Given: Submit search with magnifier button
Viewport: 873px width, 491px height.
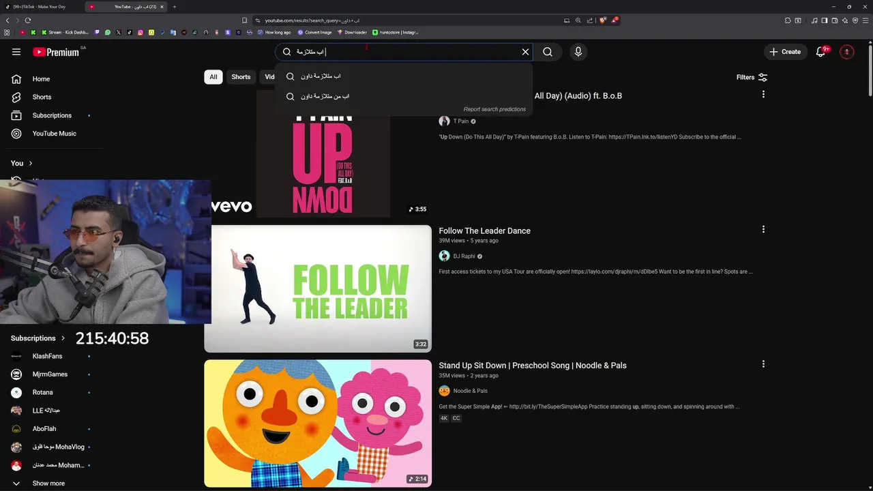Looking at the screenshot, I should coord(548,52).
